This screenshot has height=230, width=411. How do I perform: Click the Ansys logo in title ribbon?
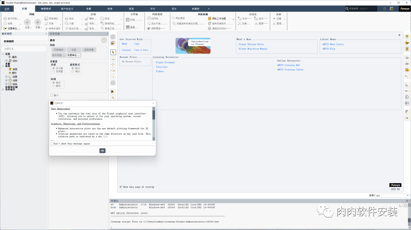click(405, 9)
